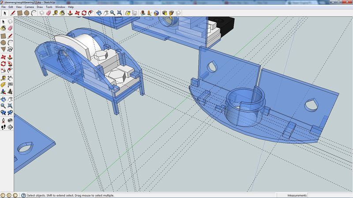Pick the Polygon tool in the left toolbar
This screenshot has height=198, width=353.
(x=4, y=50)
